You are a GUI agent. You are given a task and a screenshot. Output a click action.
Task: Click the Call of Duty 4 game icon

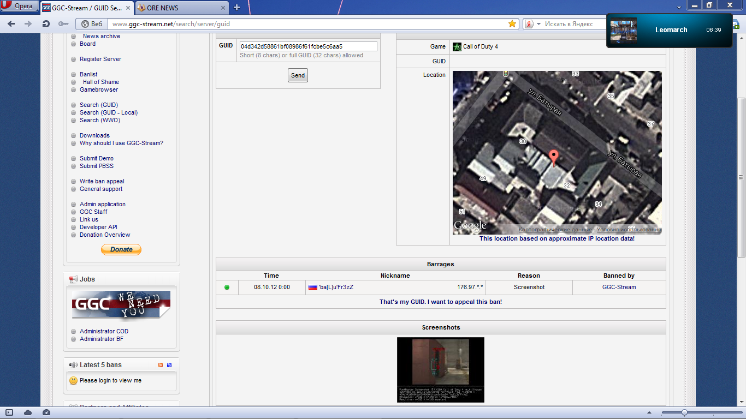coord(457,46)
